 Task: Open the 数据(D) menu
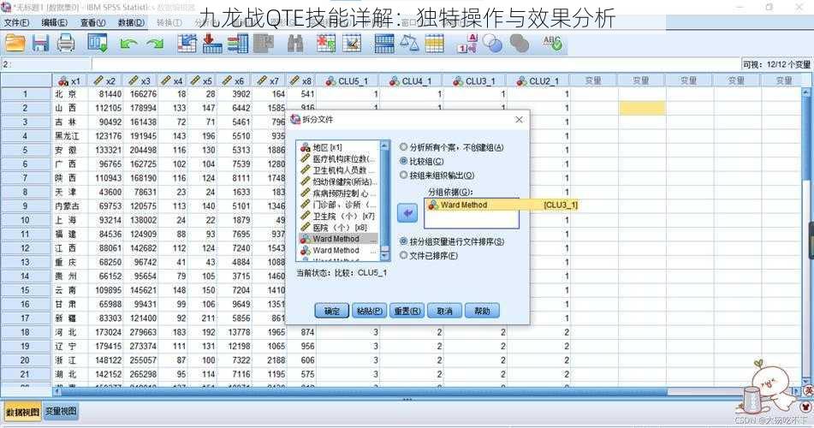point(131,22)
